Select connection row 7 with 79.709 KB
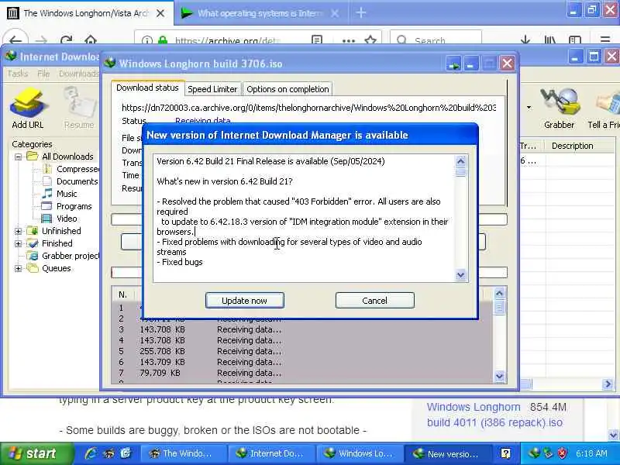The width and height of the screenshot is (620, 465). coord(302,373)
